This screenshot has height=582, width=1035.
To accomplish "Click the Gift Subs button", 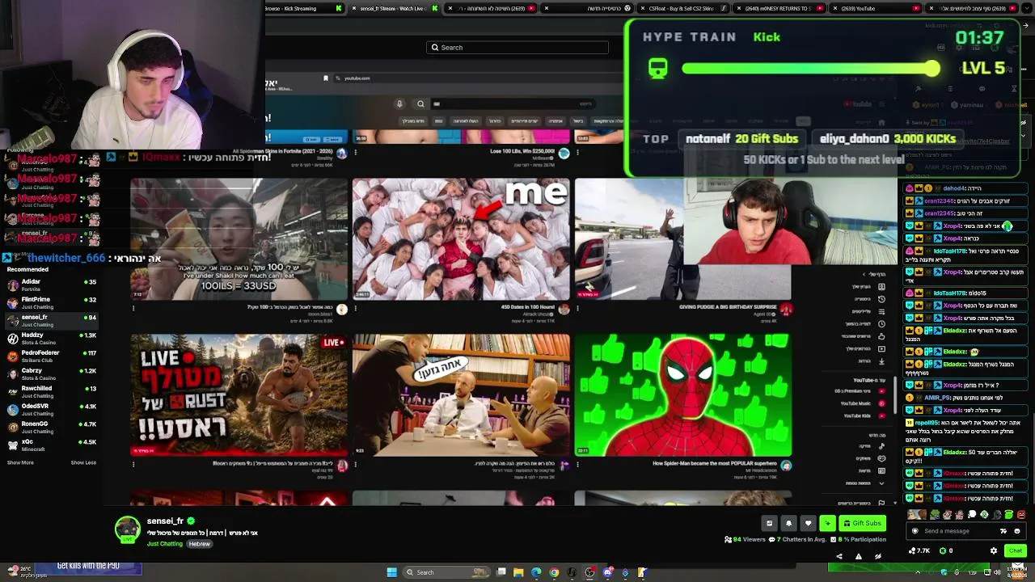I will pos(861,523).
